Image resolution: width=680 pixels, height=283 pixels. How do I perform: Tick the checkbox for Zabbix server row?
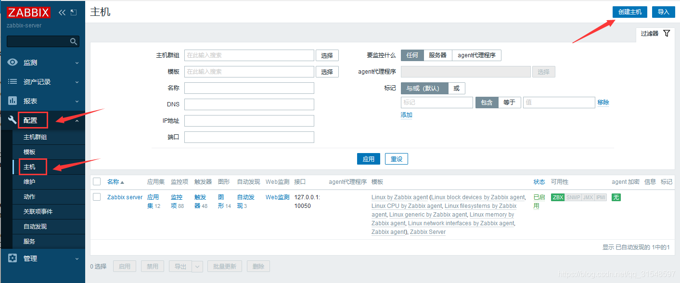point(97,197)
